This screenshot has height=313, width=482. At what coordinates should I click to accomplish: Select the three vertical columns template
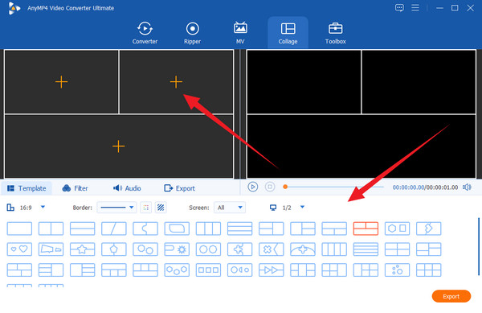click(208, 229)
